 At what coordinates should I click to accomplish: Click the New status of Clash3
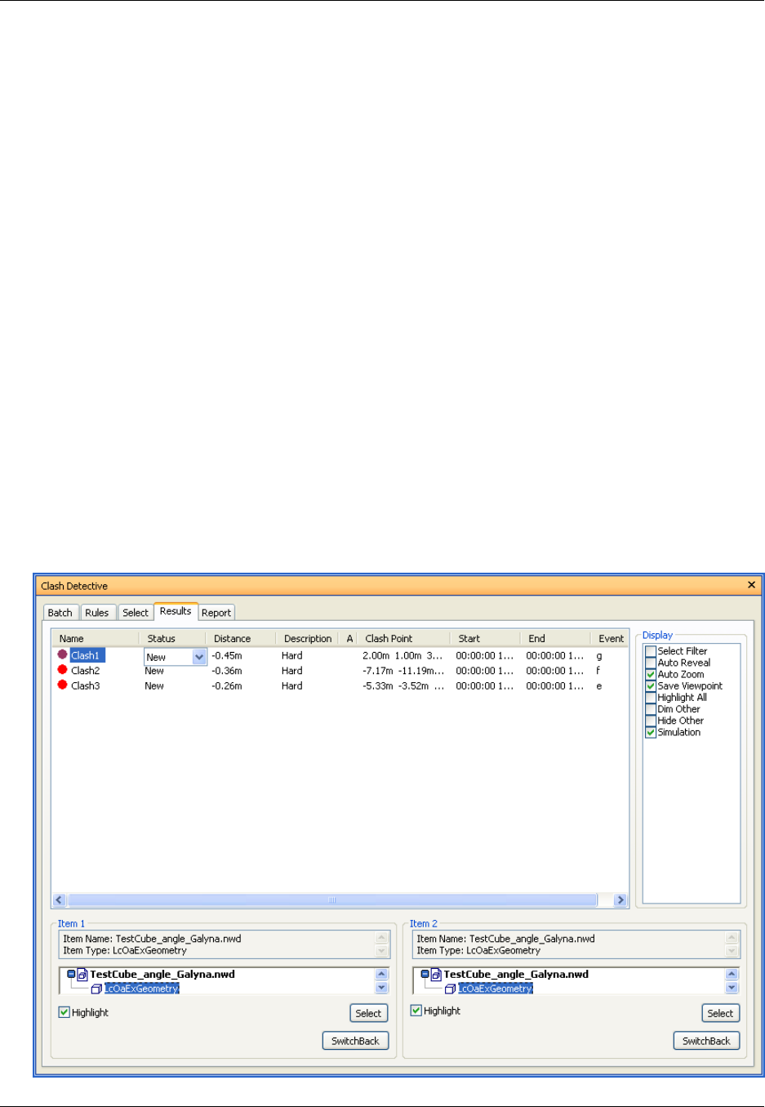click(x=154, y=686)
